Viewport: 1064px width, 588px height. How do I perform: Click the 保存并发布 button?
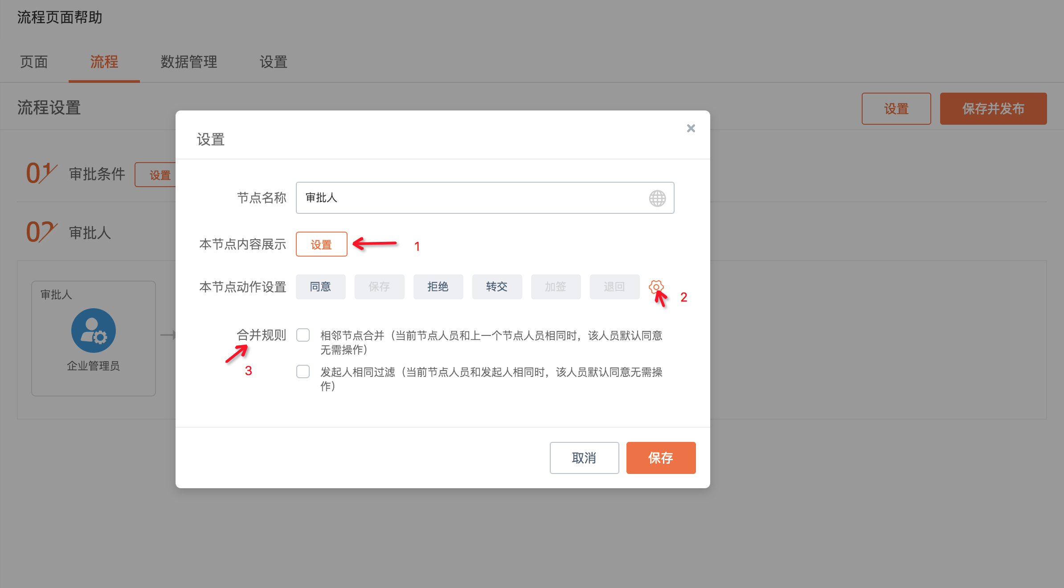pyautogui.click(x=993, y=109)
